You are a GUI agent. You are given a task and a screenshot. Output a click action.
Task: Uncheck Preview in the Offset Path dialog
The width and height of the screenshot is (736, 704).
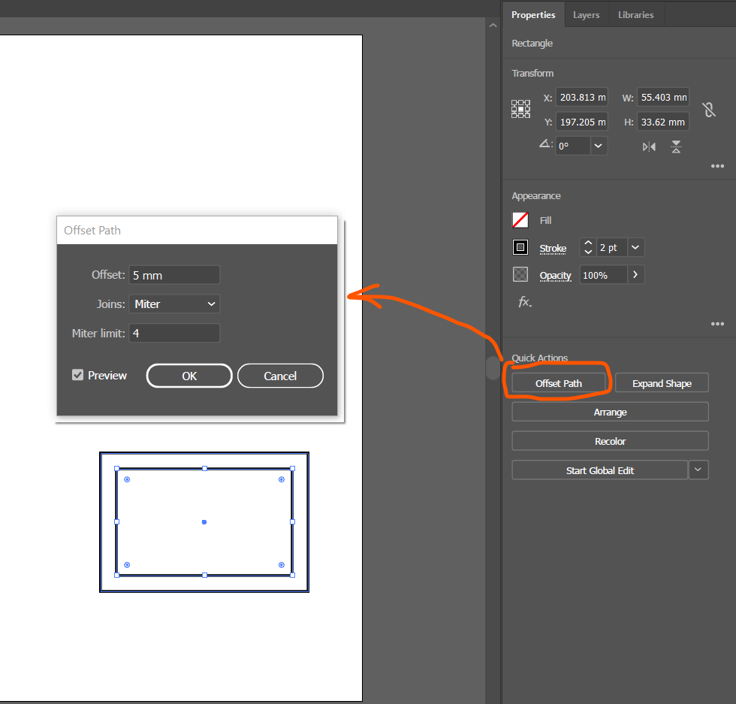77,375
